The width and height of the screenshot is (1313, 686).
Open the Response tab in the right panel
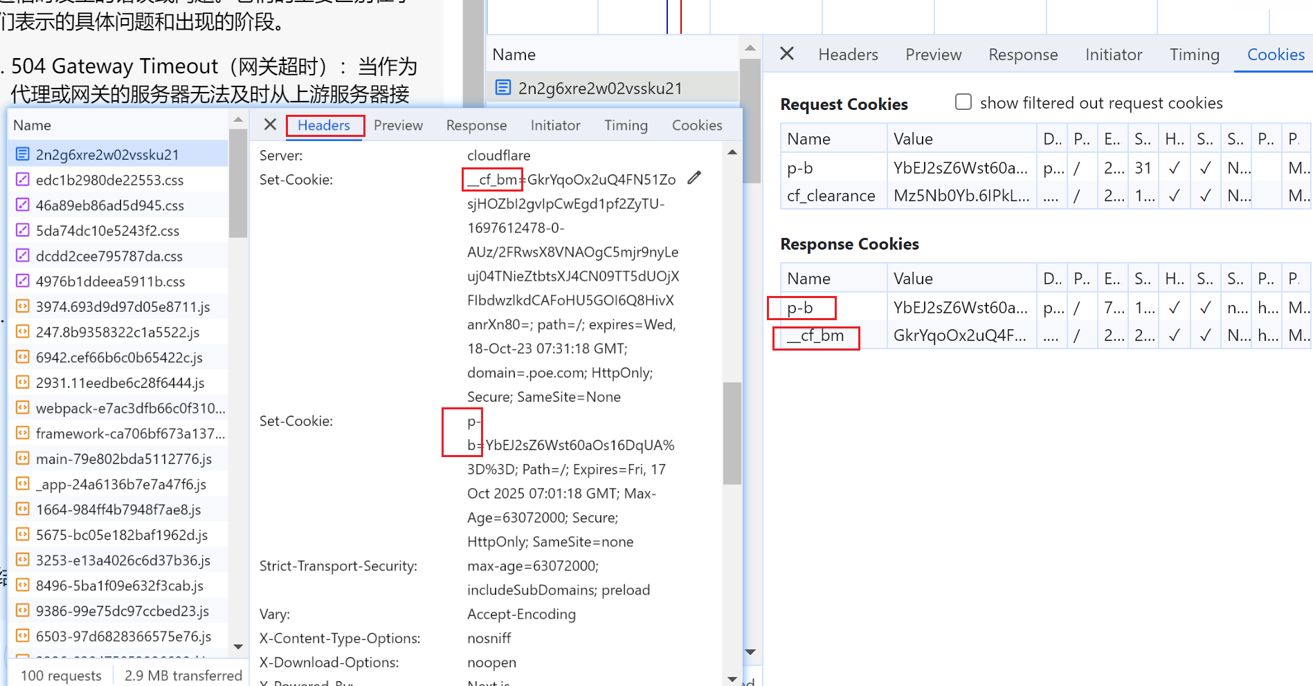(x=1022, y=55)
